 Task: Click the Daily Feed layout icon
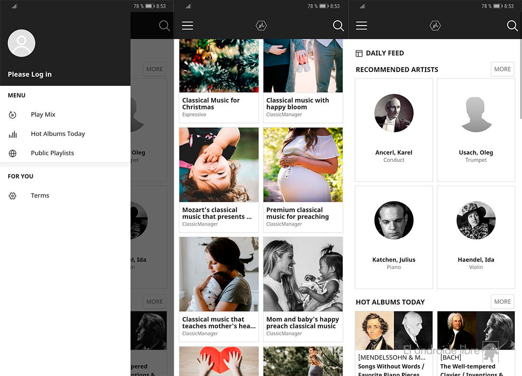click(359, 54)
